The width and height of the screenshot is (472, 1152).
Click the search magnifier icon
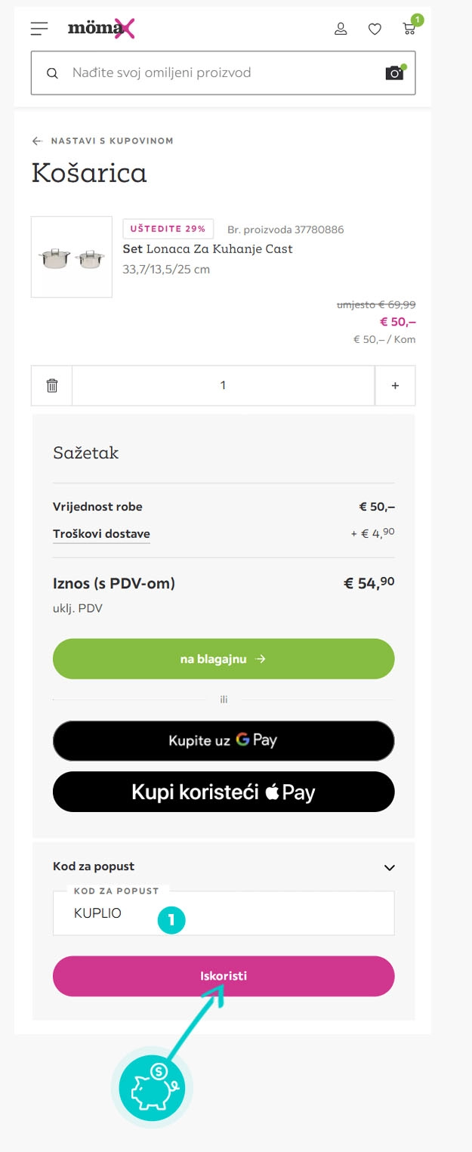[51, 73]
